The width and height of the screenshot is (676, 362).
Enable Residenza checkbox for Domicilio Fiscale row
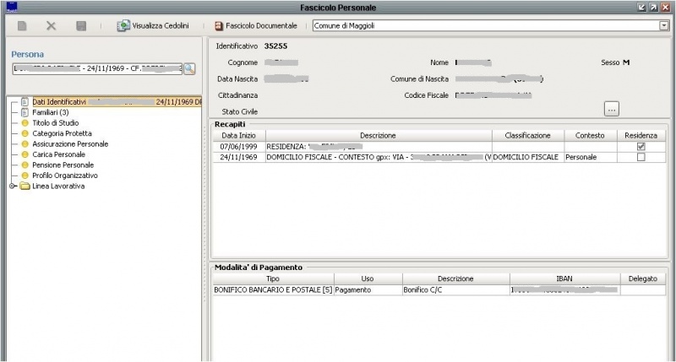click(x=641, y=157)
